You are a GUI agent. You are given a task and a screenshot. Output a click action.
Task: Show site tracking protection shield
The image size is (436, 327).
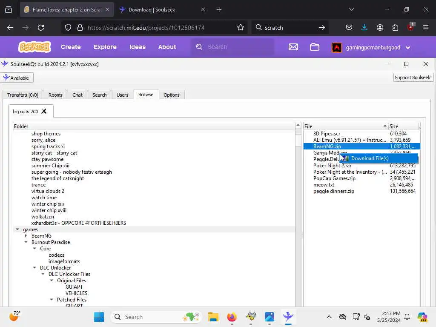68,28
